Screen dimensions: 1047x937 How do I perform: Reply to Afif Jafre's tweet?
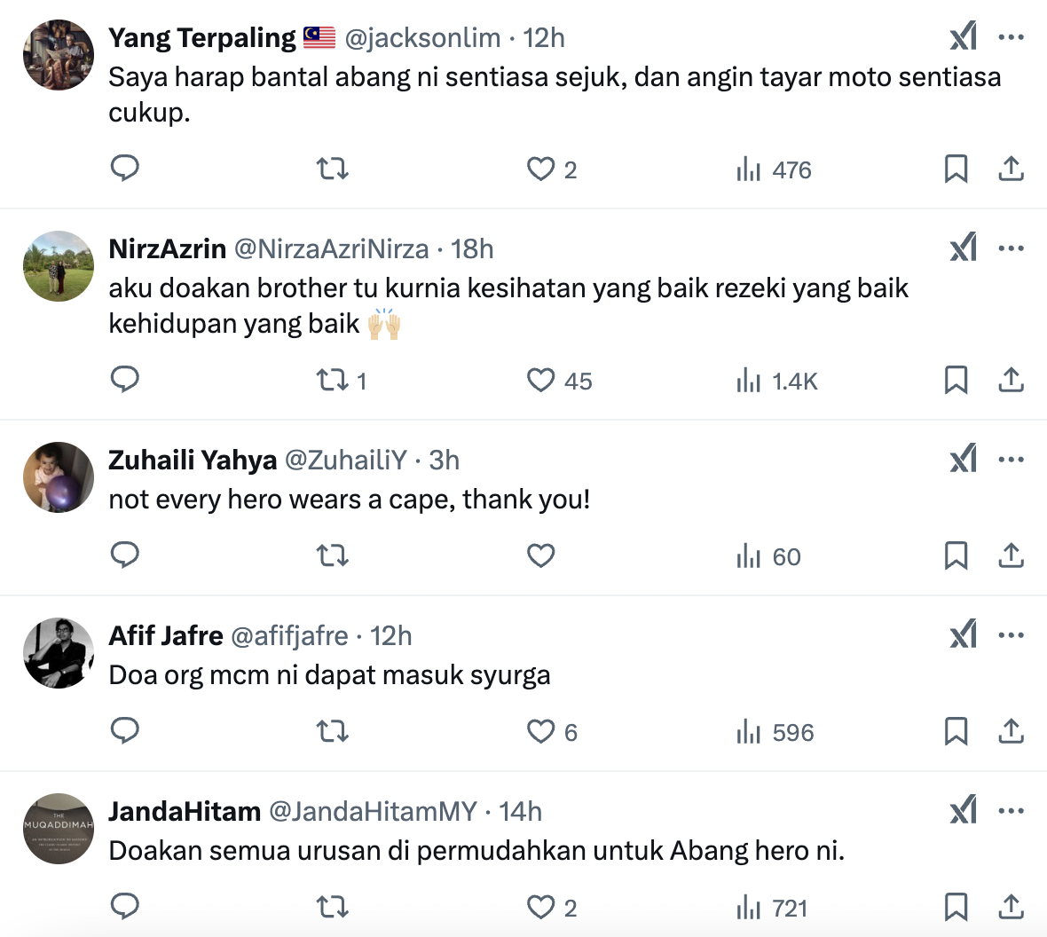(x=125, y=730)
